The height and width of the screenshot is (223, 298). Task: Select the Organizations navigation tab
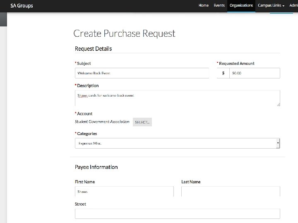coord(241,5)
